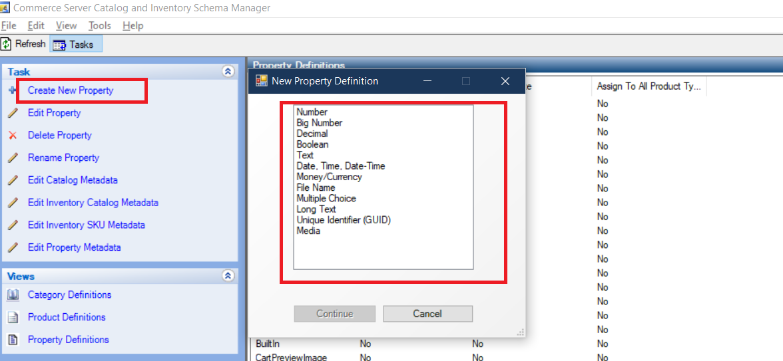Select Unique Identifier (GUID) type
Image resolution: width=783 pixels, height=361 pixels.
344,220
